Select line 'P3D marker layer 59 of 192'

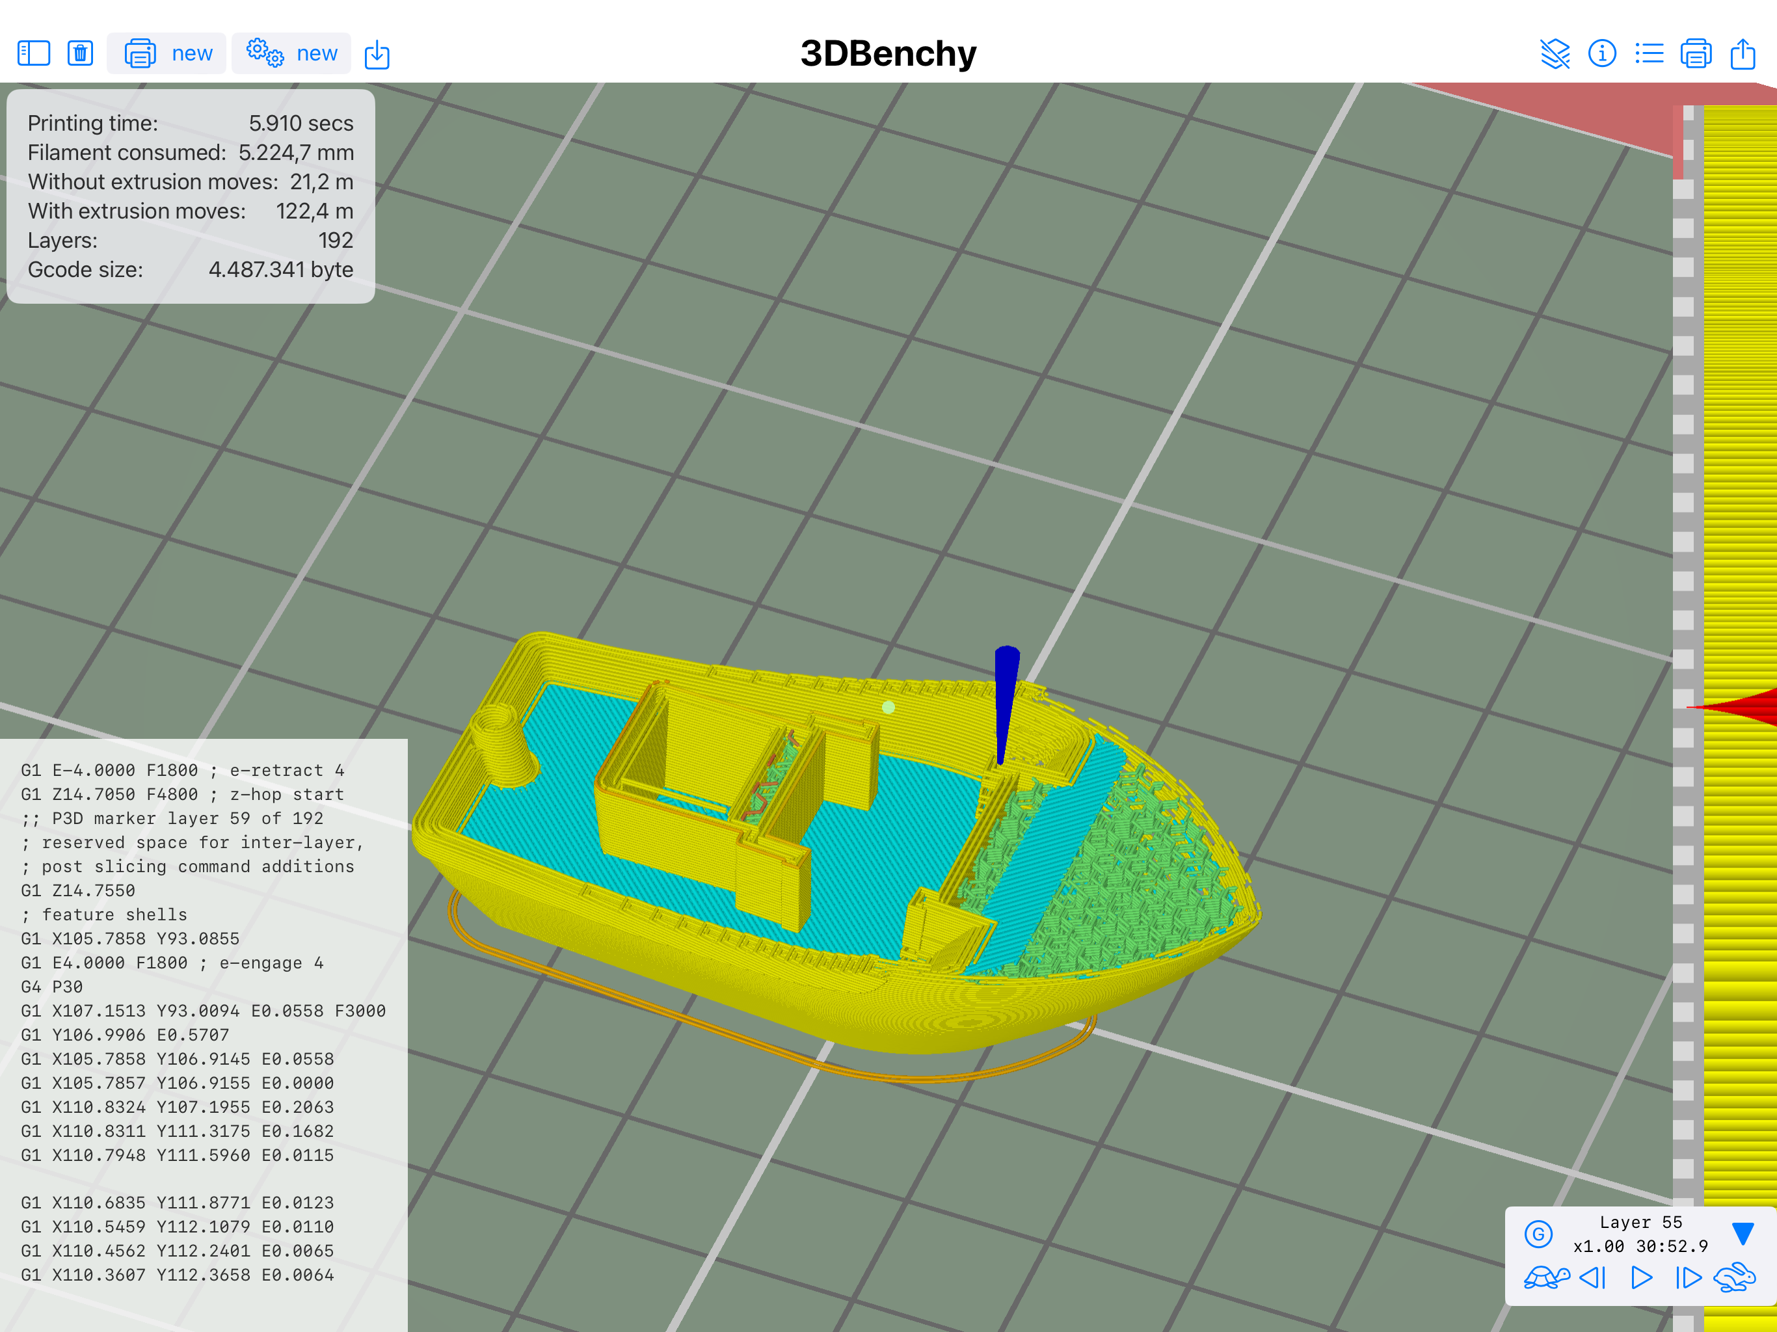click(172, 818)
